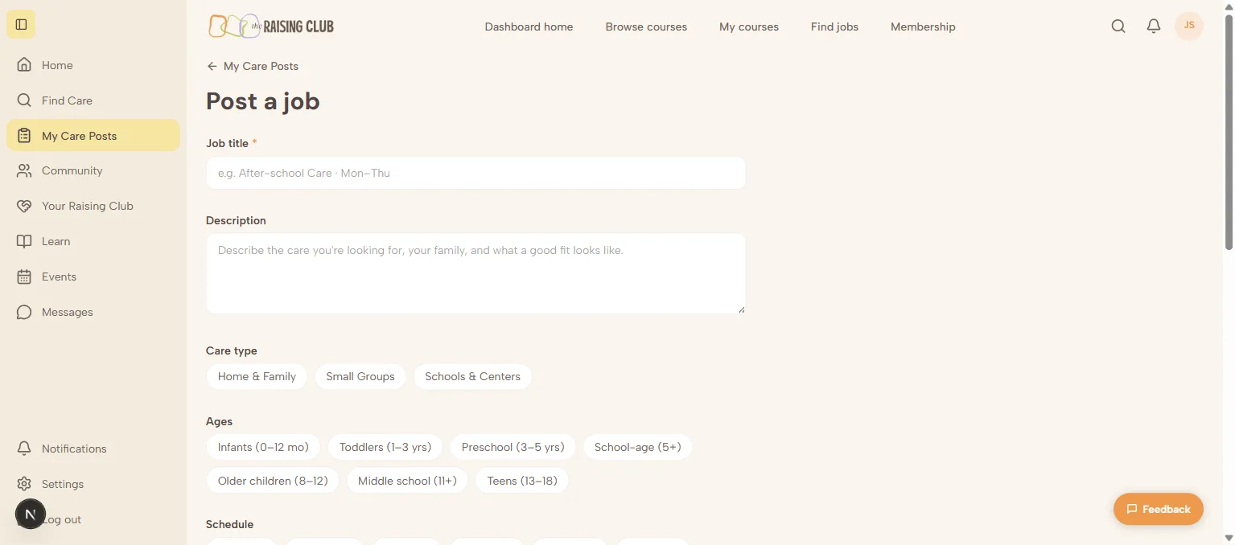Click the Feedback button chat icon
Screen dimensions: 1235x545
point(1132,509)
